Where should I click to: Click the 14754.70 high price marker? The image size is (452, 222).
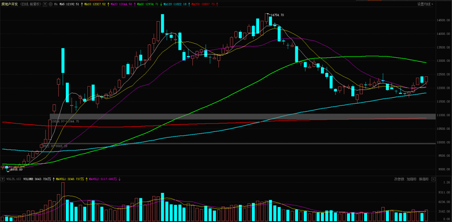(x=277, y=15)
